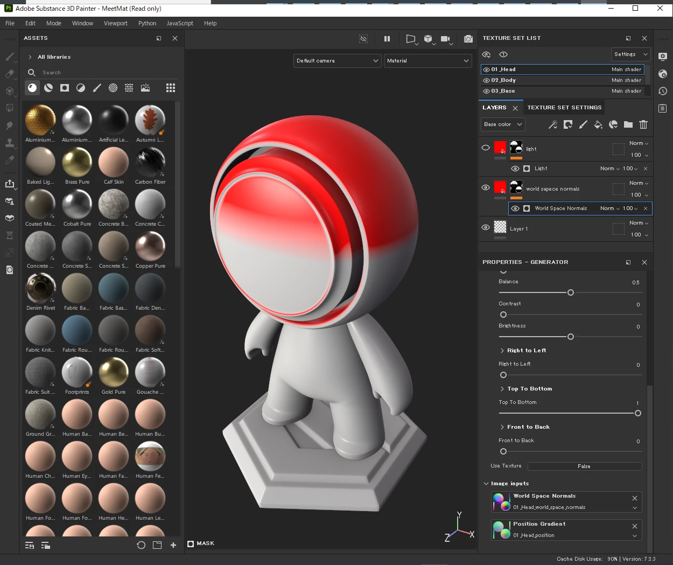The height and width of the screenshot is (565, 673).
Task: Add a mask to the layer
Action: pos(568,124)
